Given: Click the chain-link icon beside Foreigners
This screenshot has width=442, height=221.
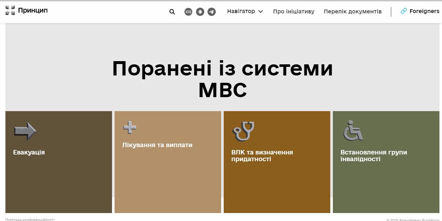Looking at the screenshot, I should pyautogui.click(x=403, y=11).
